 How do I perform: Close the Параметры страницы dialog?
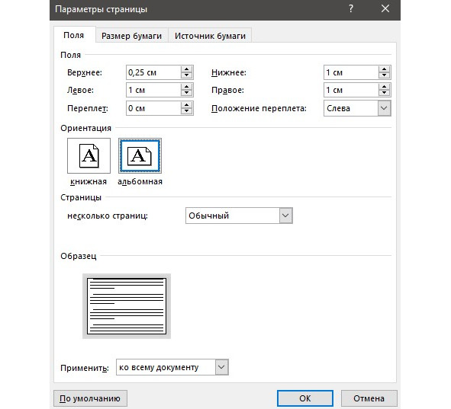pyautogui.click(x=385, y=9)
